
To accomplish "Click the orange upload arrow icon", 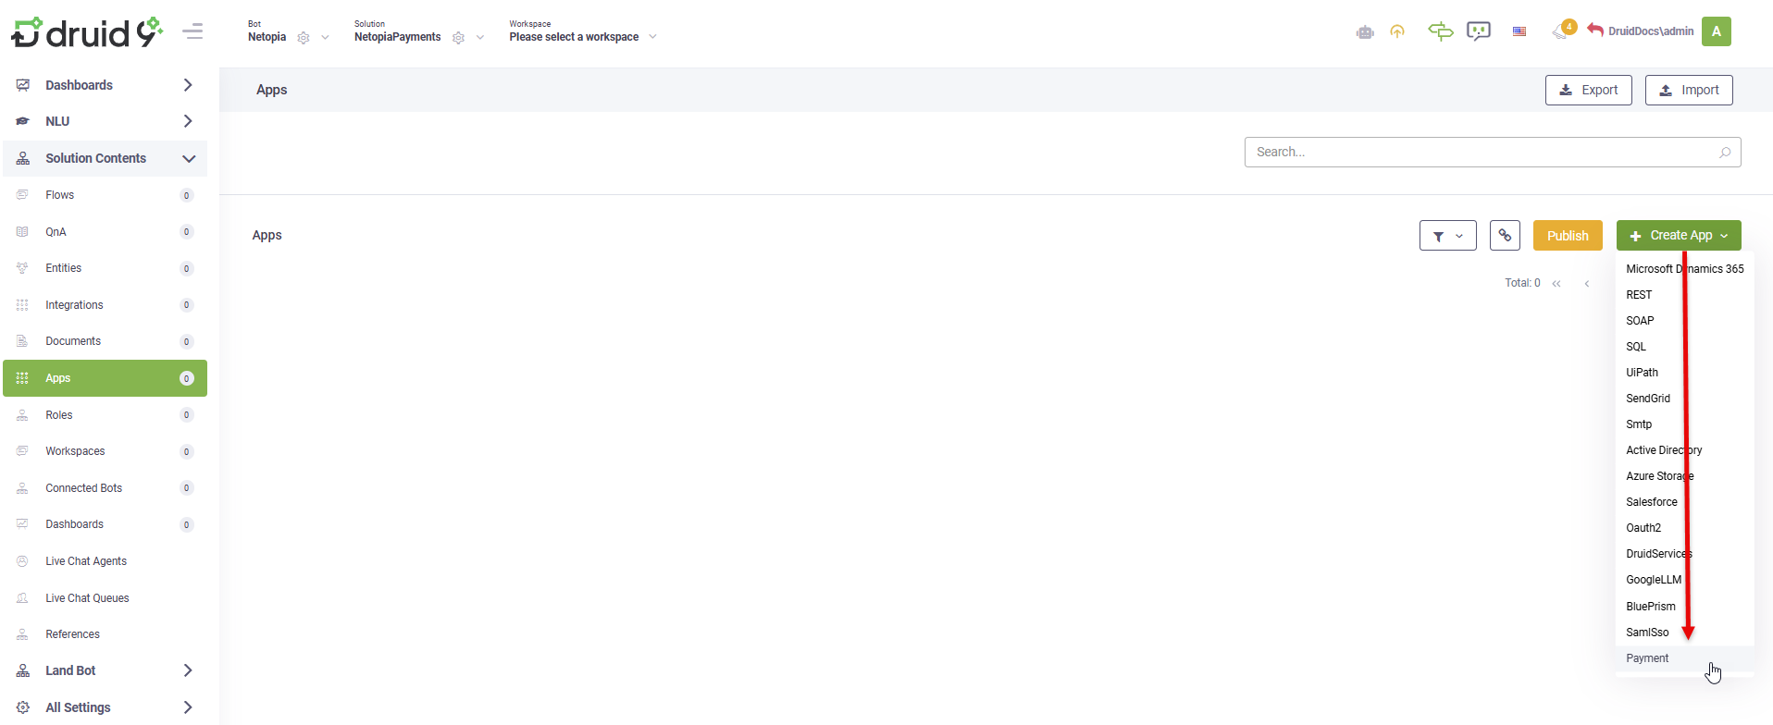I will tap(1397, 32).
